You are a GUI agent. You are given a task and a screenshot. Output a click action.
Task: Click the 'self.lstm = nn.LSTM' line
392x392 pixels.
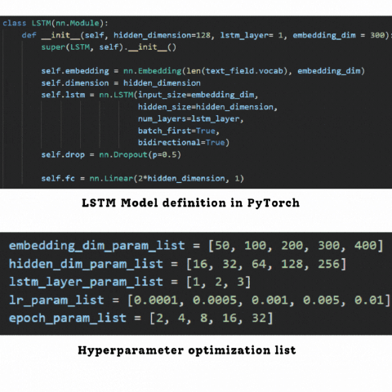tap(149, 95)
